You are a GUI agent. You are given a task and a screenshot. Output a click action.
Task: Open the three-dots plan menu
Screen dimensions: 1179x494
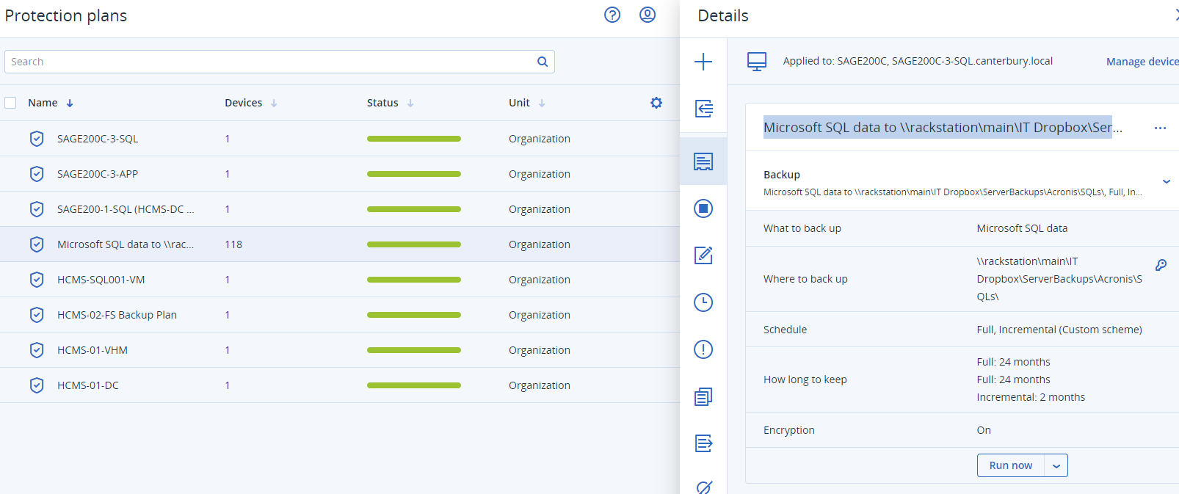click(1160, 128)
